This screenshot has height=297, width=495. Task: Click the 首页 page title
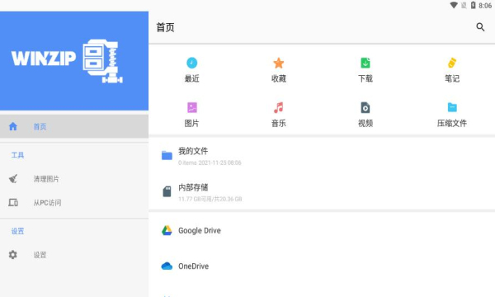[165, 27]
